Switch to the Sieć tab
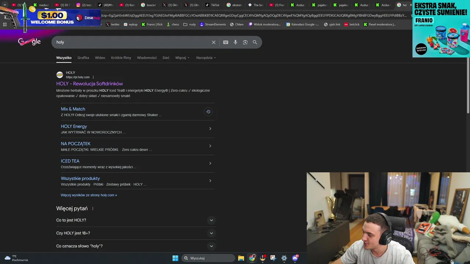The image size is (470, 264). point(166,58)
